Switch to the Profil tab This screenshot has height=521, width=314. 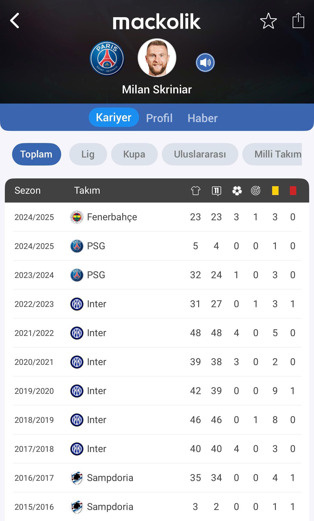point(159,118)
